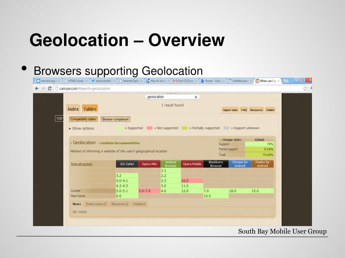Select Compatibility tables view
Screen dimensions: 345x258
(83, 119)
